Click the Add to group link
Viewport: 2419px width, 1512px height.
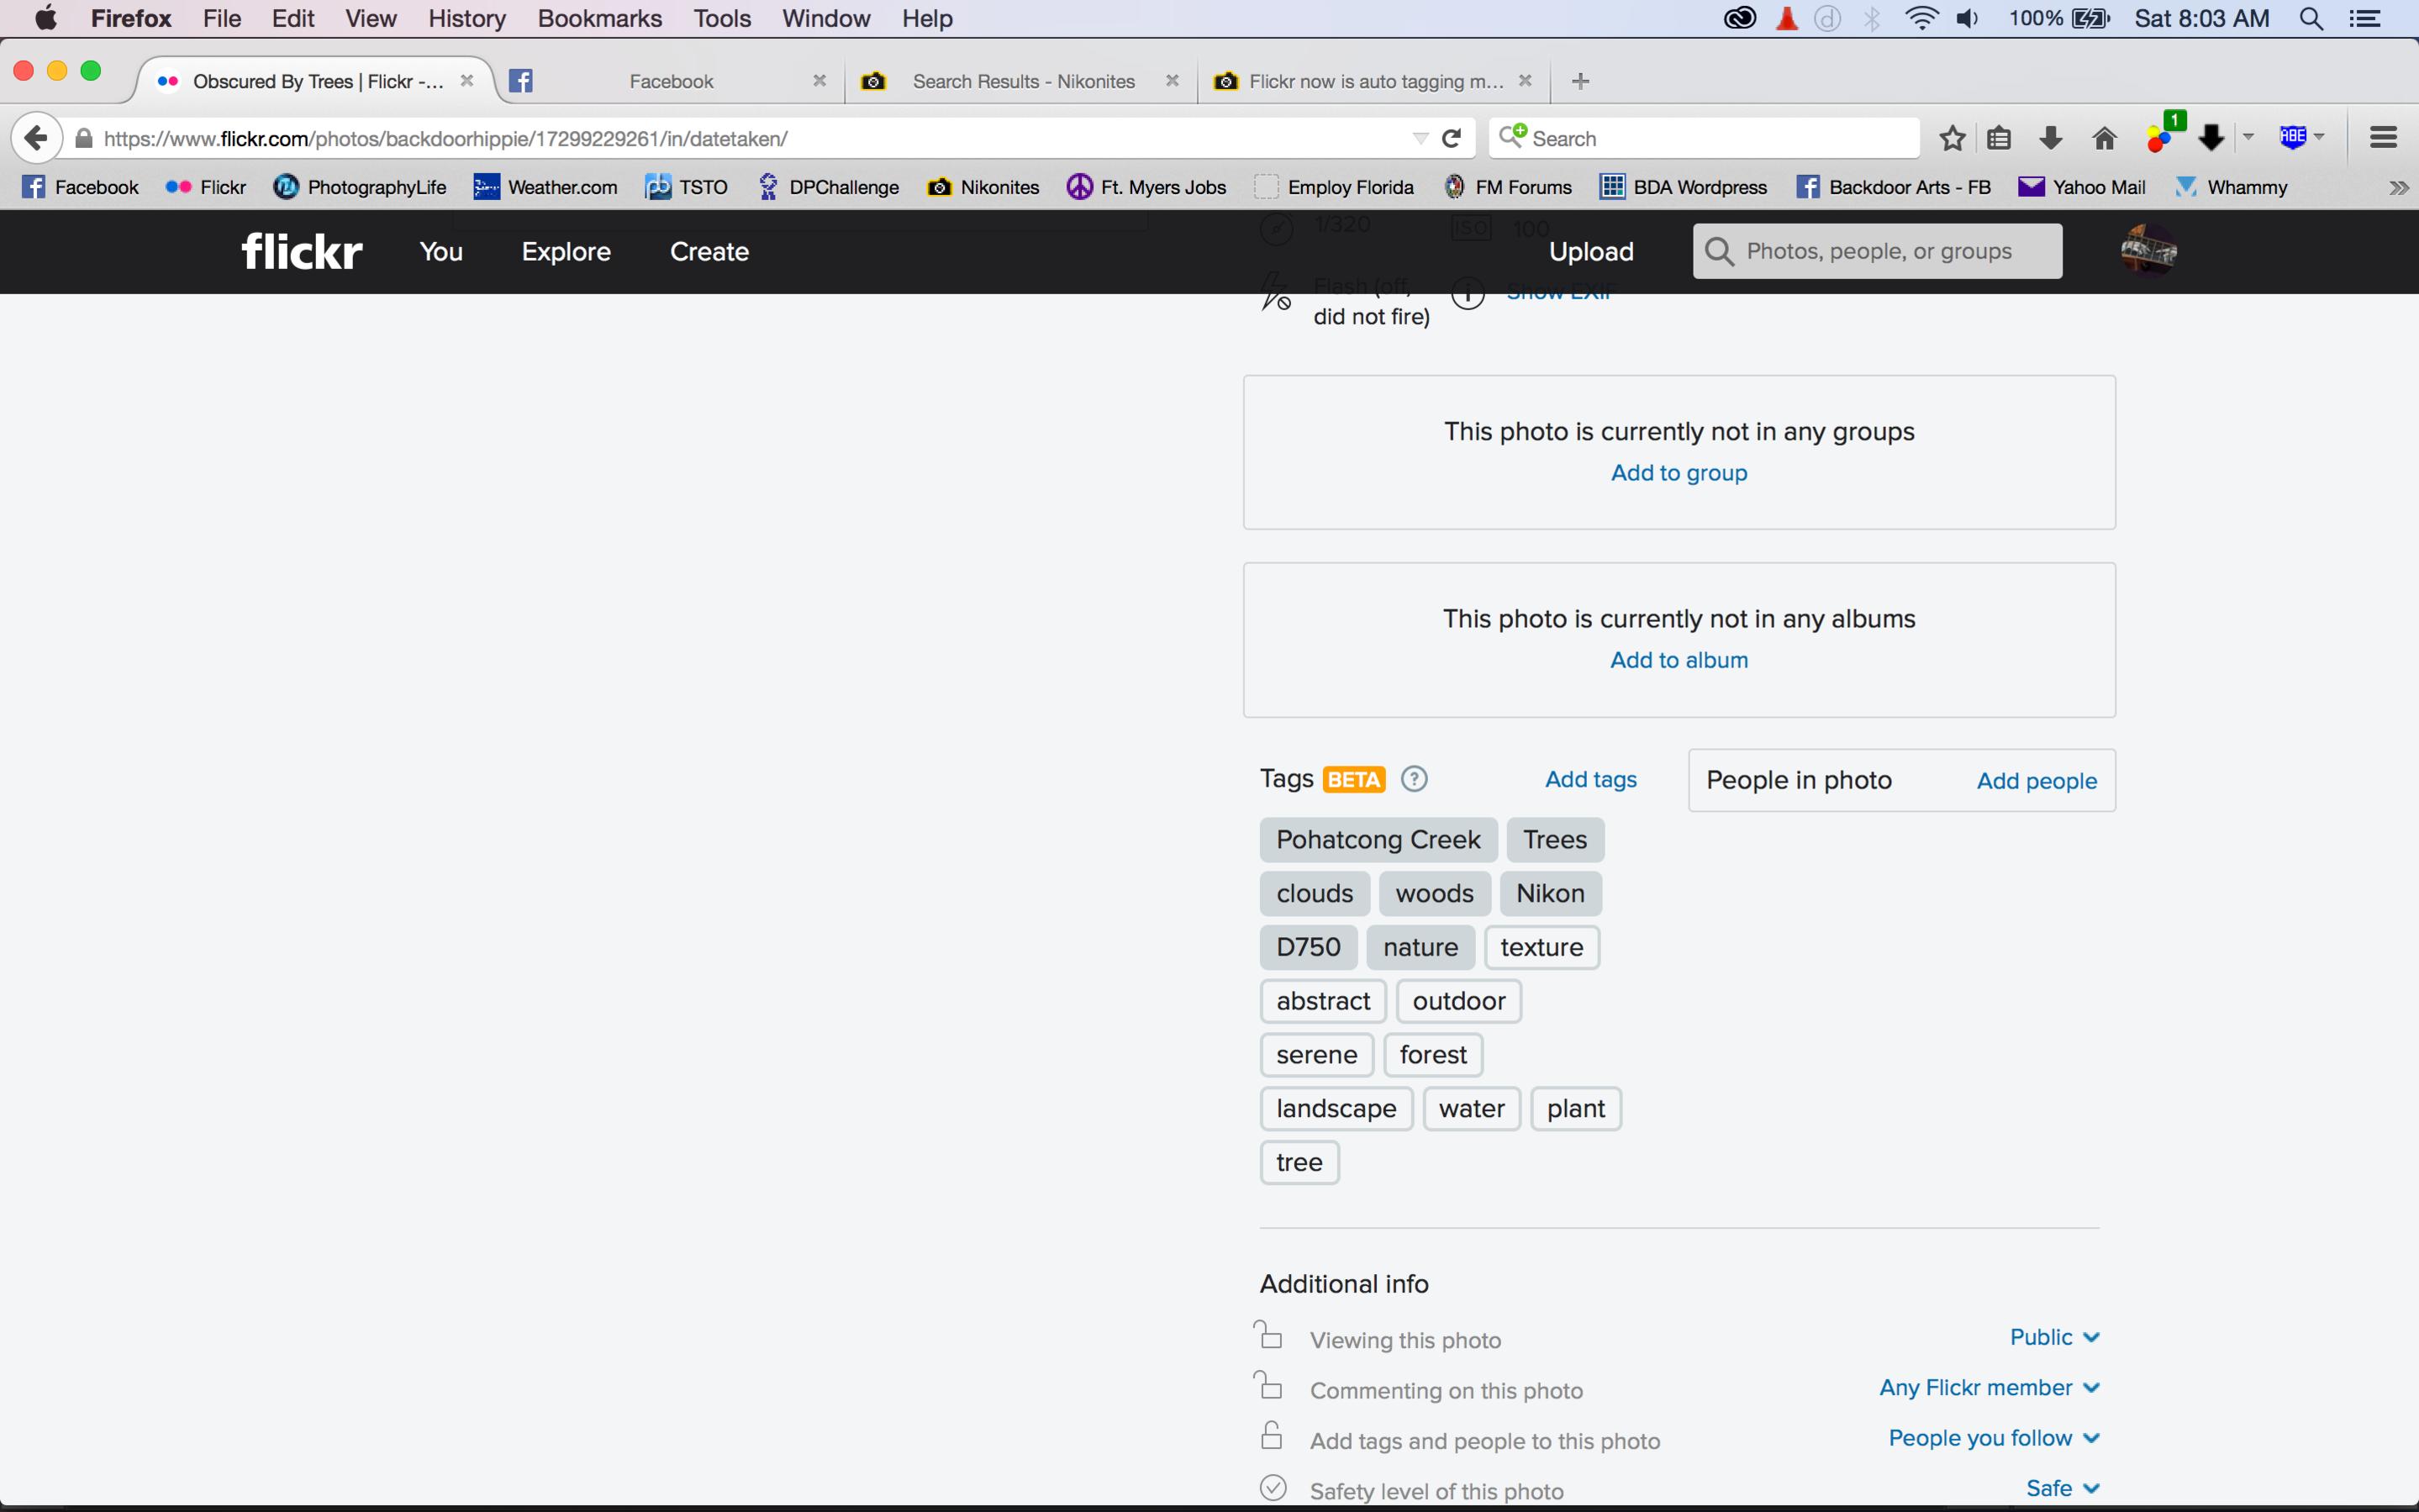coord(1679,473)
